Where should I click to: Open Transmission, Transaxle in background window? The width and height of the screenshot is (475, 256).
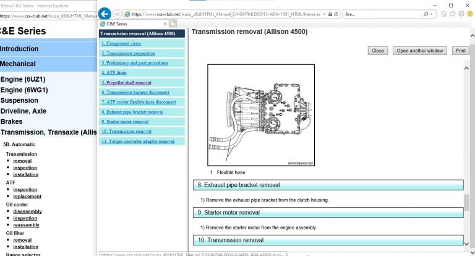[x=48, y=132]
